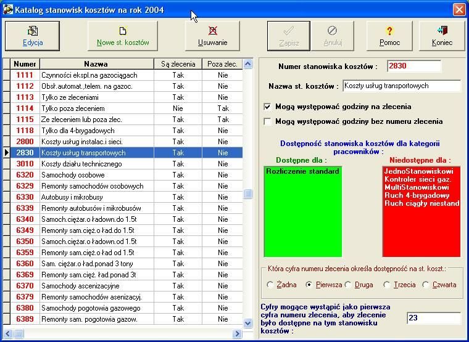This screenshot has height=342, width=469.
Task: Click the Tak cell in the 1114 row
Action: click(223, 108)
